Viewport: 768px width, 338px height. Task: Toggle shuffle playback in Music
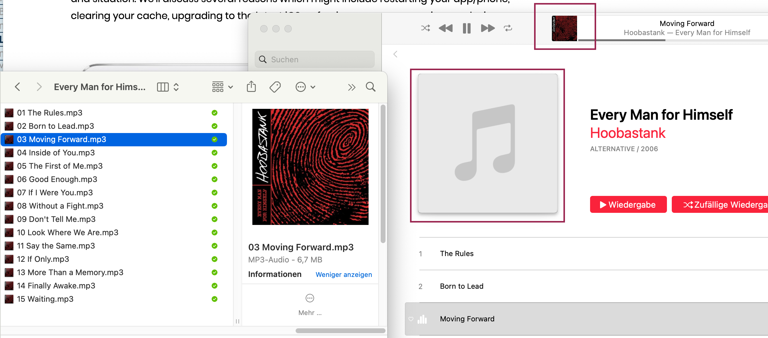[425, 28]
